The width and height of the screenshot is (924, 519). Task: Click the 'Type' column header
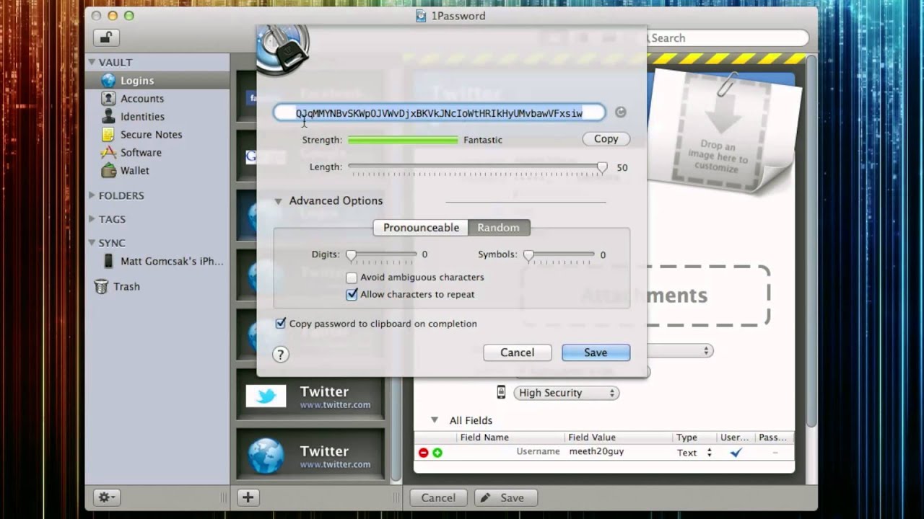tap(687, 438)
